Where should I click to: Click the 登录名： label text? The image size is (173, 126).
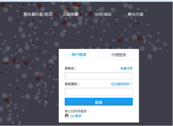[70, 68]
